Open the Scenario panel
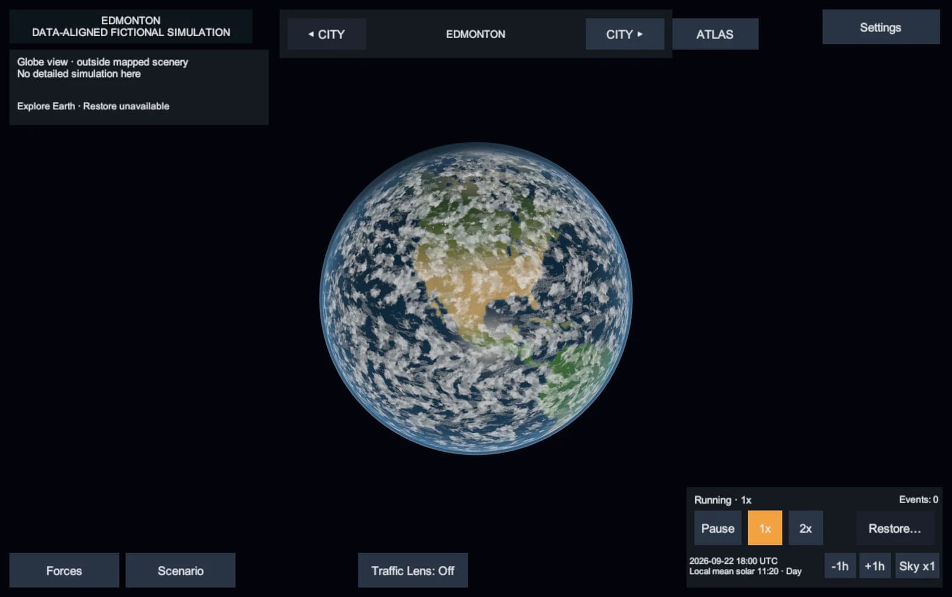 click(180, 570)
